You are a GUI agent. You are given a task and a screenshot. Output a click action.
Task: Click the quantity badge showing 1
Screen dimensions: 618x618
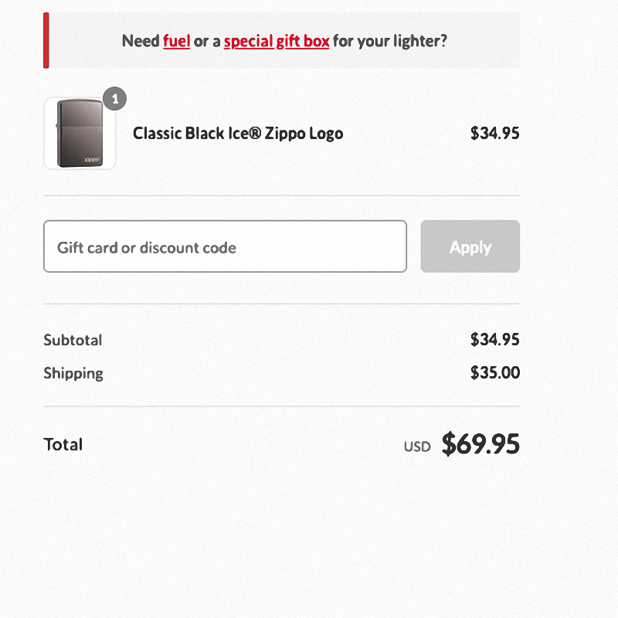point(114,99)
